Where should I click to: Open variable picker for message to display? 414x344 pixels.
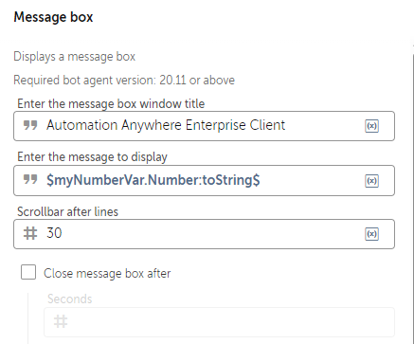[x=371, y=181]
